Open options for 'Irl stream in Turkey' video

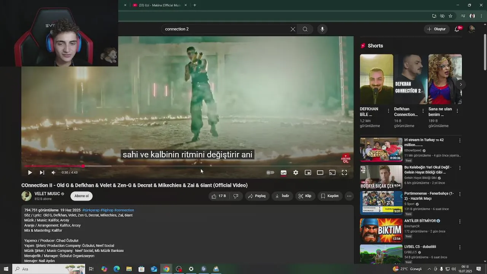tap(460, 140)
